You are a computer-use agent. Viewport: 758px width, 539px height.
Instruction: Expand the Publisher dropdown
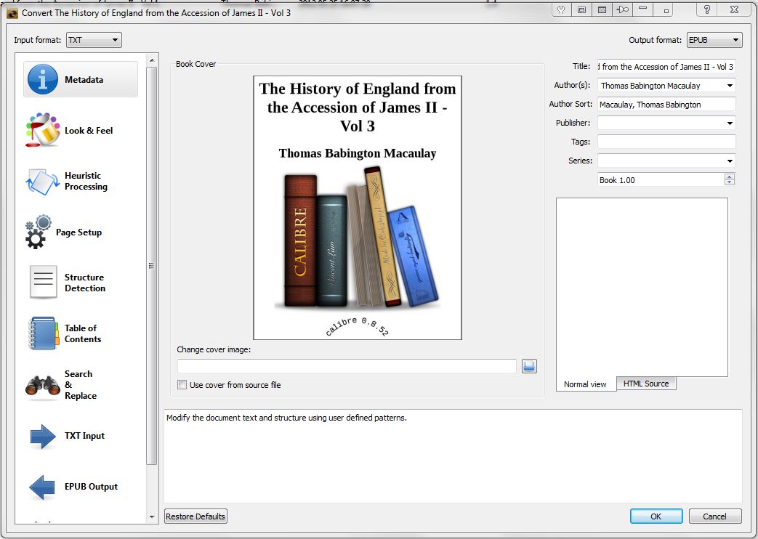pyautogui.click(x=730, y=123)
